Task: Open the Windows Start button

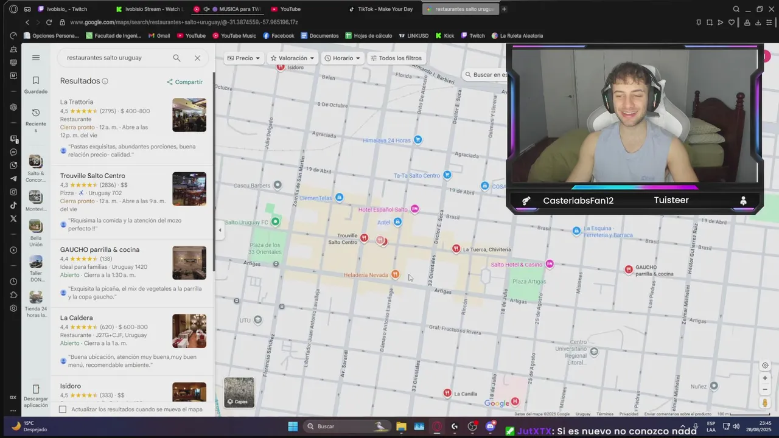Action: tap(293, 426)
